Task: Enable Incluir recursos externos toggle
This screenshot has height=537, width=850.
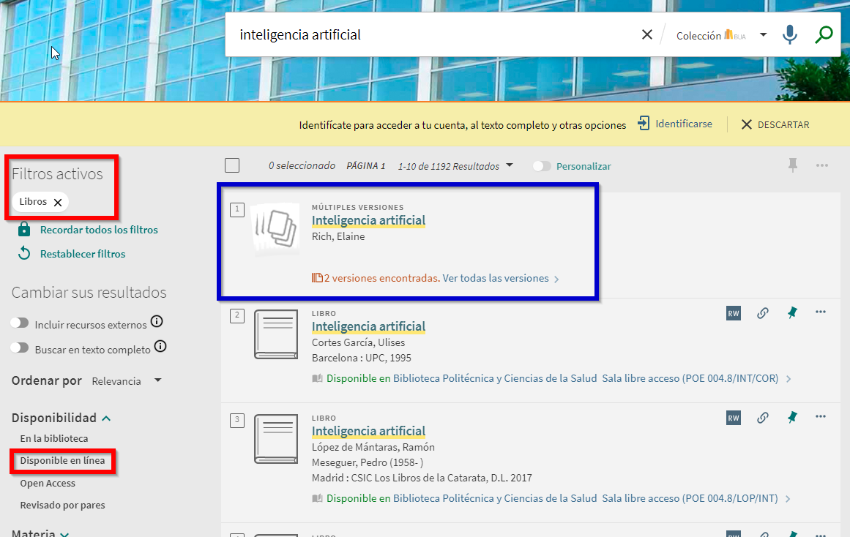Action: click(x=20, y=323)
